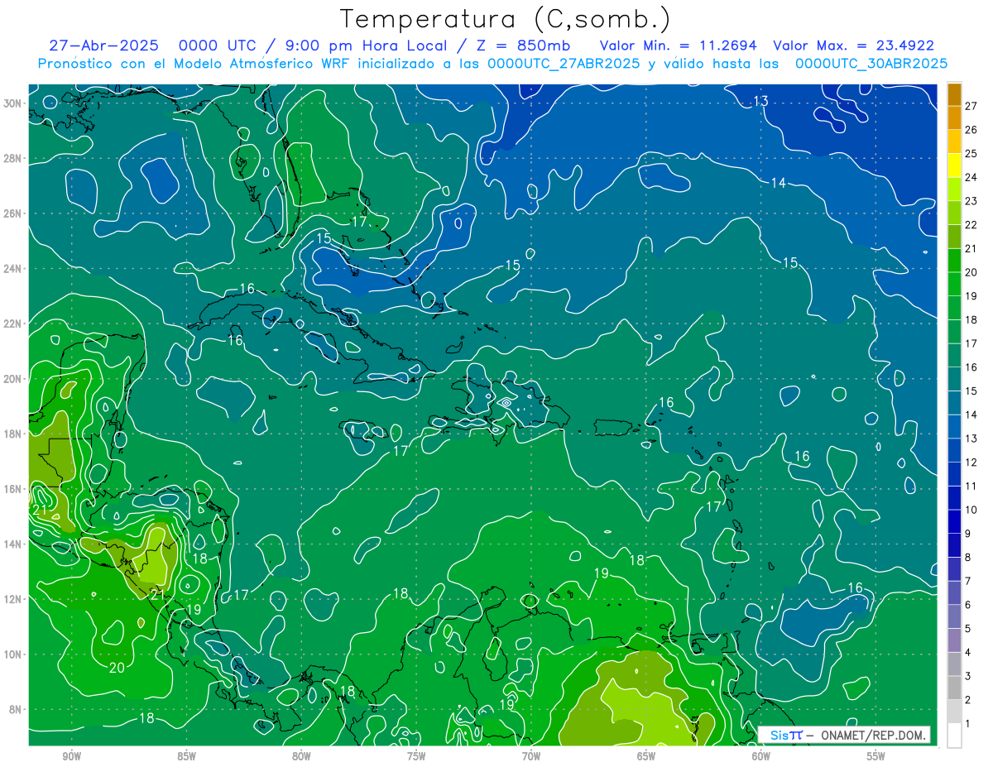
Task: Click the title "Temperatura (C,somb.)"
Action: pos(505,19)
